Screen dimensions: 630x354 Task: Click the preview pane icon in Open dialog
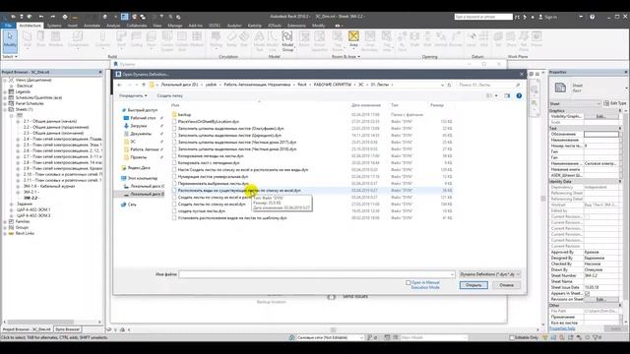(507, 95)
